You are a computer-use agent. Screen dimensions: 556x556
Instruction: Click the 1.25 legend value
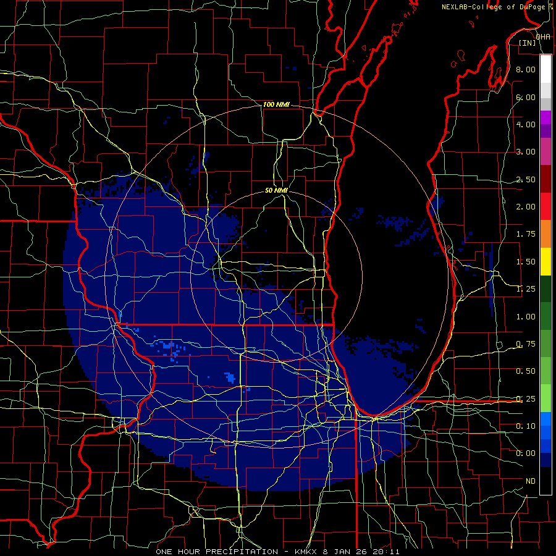[526, 289]
